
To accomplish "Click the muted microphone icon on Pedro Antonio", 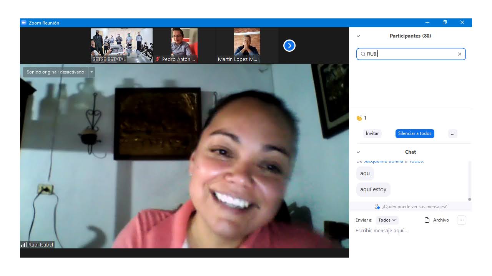I will click(158, 59).
